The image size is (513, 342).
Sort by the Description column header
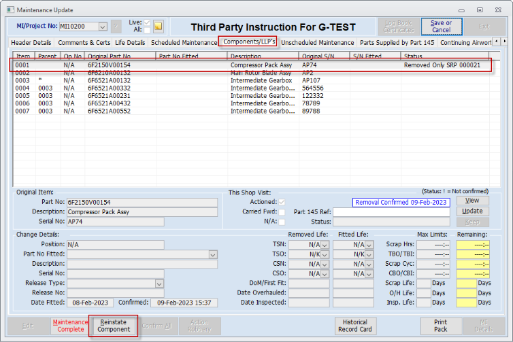263,56
